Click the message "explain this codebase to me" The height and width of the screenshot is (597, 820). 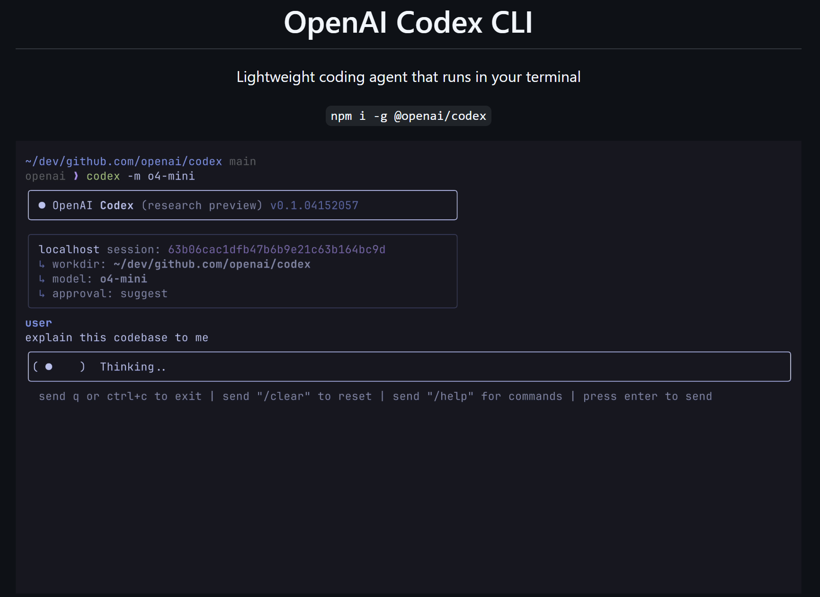coord(116,337)
